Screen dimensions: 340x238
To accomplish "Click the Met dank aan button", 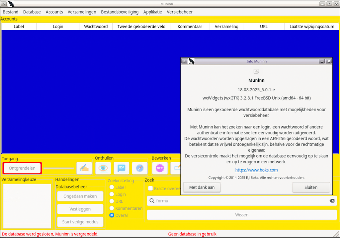I will (x=202, y=187).
